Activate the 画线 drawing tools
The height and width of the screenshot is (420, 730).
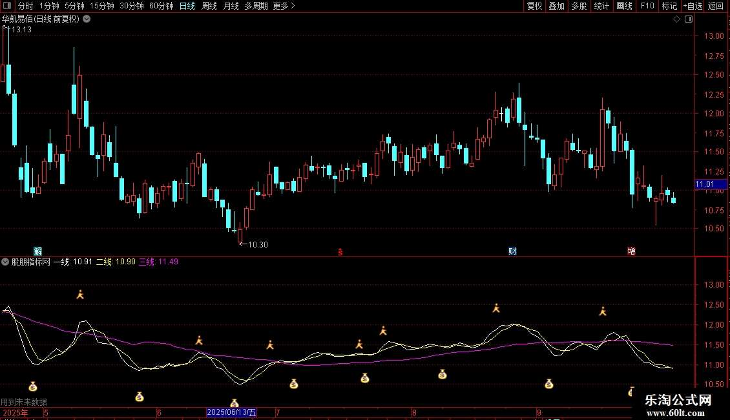624,6
